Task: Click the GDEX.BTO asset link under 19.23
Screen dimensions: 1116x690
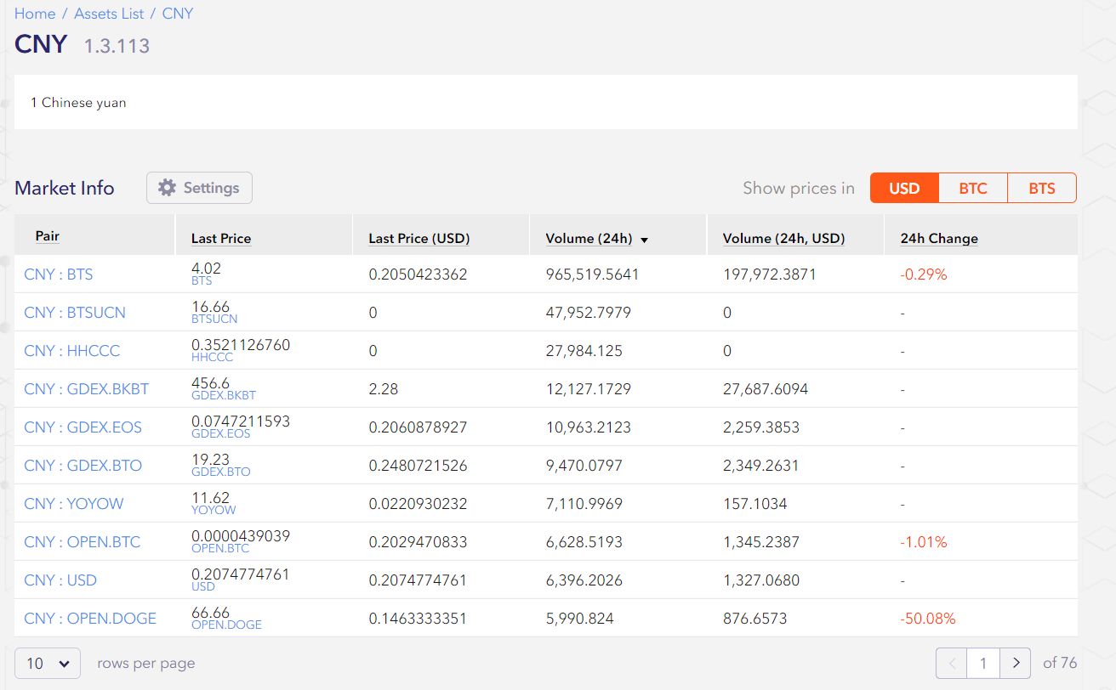Action: point(221,472)
